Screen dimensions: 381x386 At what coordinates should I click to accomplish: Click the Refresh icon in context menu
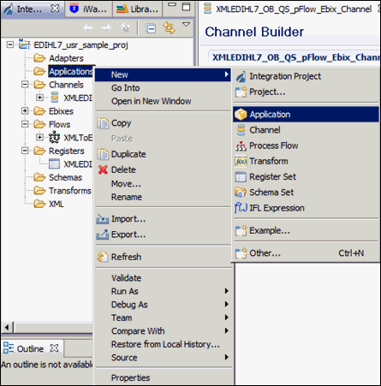pos(103,257)
